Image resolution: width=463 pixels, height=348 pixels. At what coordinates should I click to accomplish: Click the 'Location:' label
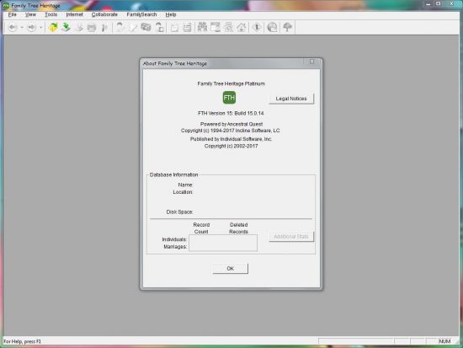pos(183,192)
